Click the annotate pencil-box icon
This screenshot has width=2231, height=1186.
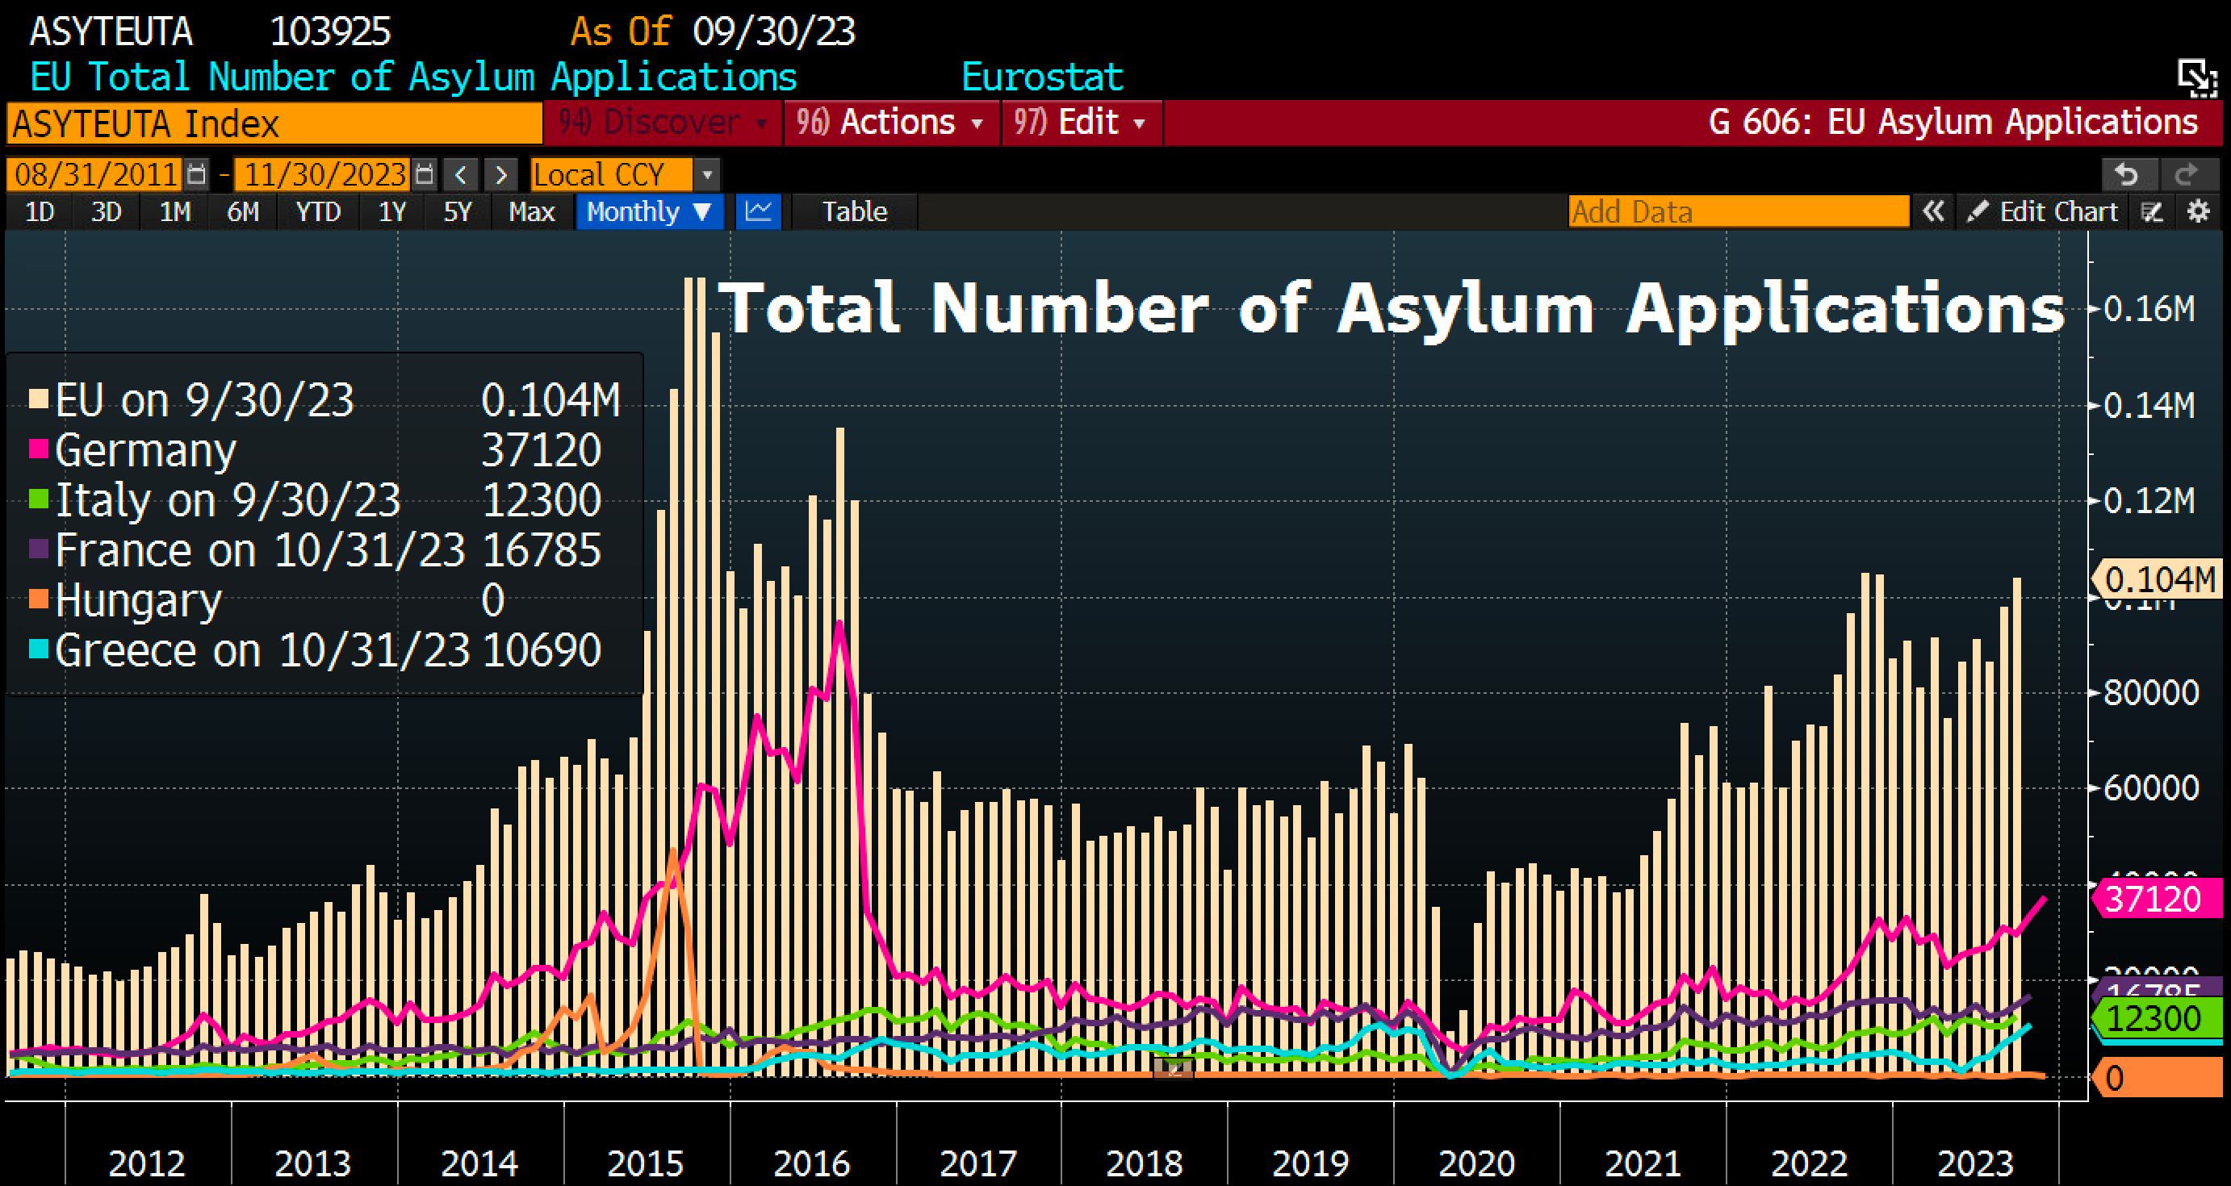(x=2152, y=211)
